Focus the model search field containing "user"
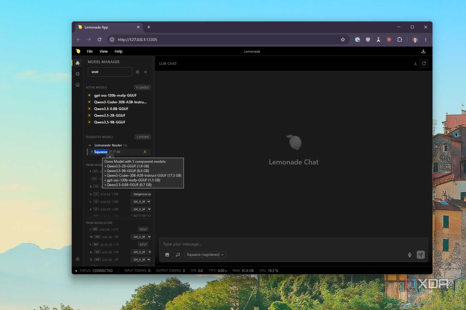Viewport: 466px width, 310px height. coord(110,72)
